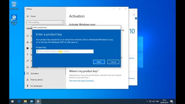Screen dimensions: 185x104
Task: Click the Windows link in background window
Action: coord(132,78)
